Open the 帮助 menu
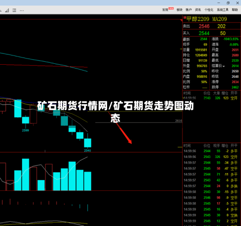This screenshot has height=226, width=241. [235, 10]
